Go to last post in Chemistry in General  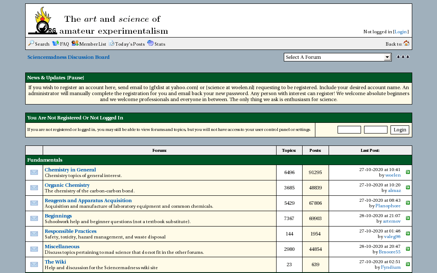pyautogui.click(x=408, y=172)
